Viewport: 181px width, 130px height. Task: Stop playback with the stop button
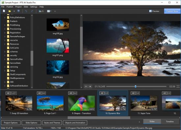(x=90, y=86)
